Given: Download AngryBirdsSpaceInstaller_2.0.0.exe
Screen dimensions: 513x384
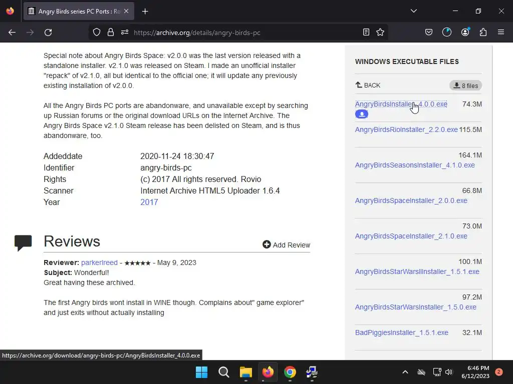Looking at the screenshot, I should coord(411,200).
